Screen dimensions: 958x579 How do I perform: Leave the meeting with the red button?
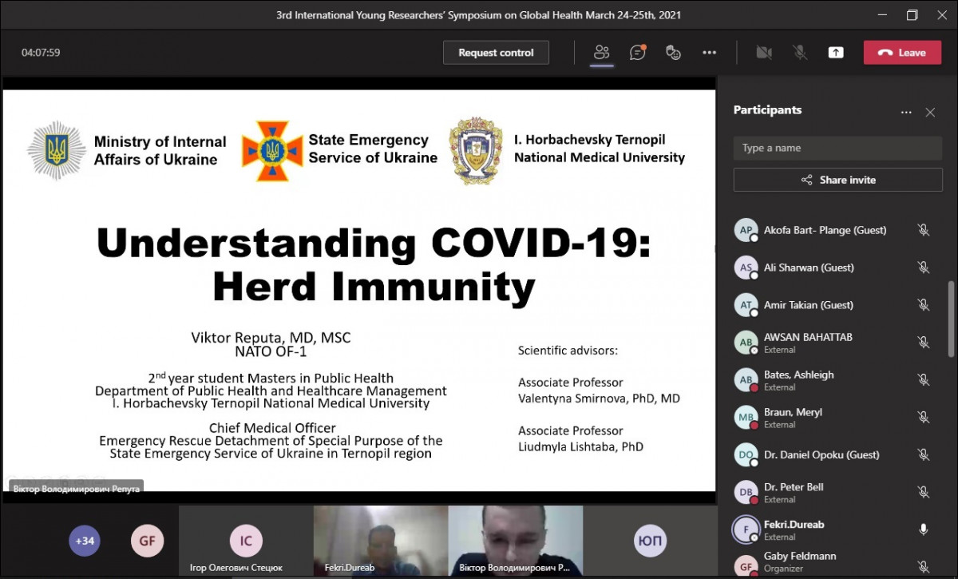pos(902,53)
